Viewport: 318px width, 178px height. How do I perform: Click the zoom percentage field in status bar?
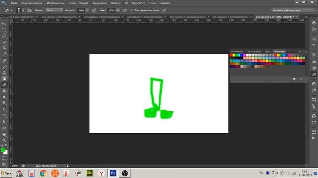coord(15,166)
